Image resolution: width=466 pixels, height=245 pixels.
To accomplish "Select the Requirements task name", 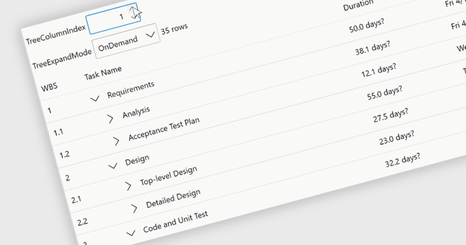I will (x=131, y=89).
